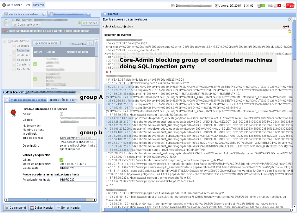
Task: Open the Acciones dropdown
Action: coord(90,23)
